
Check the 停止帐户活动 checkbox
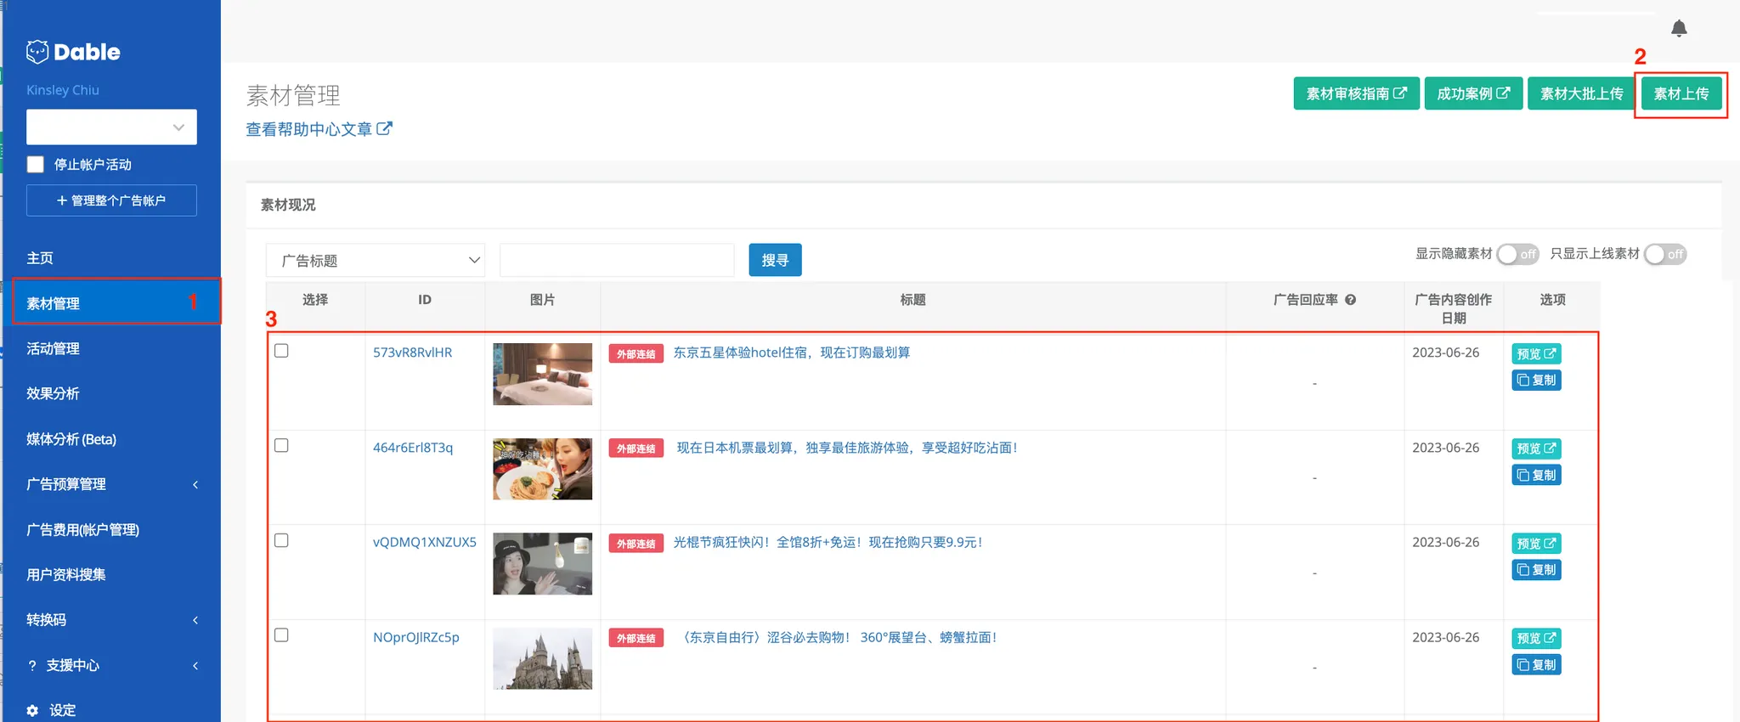coord(36,165)
